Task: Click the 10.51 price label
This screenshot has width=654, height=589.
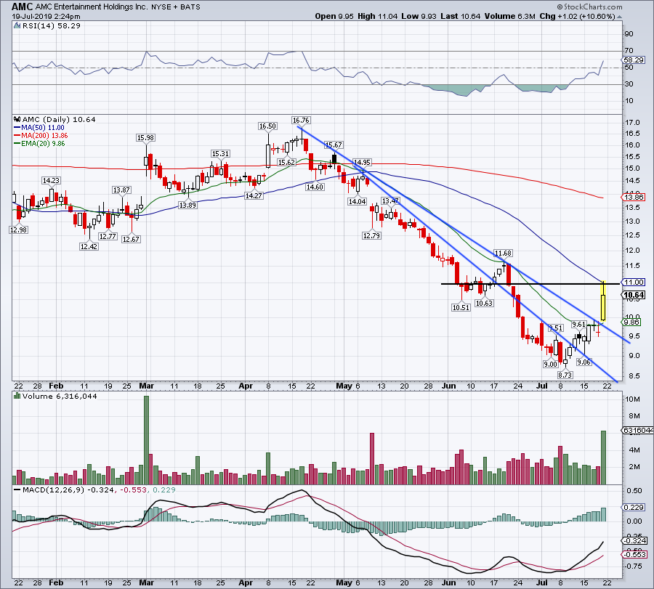Action: [461, 308]
